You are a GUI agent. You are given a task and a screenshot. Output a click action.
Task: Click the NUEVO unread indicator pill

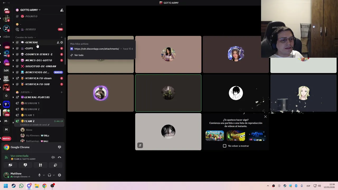pyautogui.click(x=6, y=139)
